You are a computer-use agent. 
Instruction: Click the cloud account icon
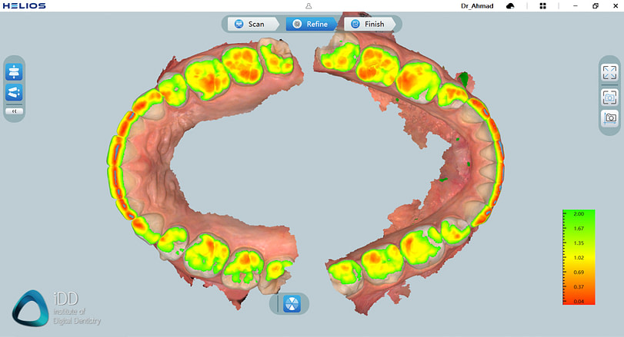pos(509,5)
